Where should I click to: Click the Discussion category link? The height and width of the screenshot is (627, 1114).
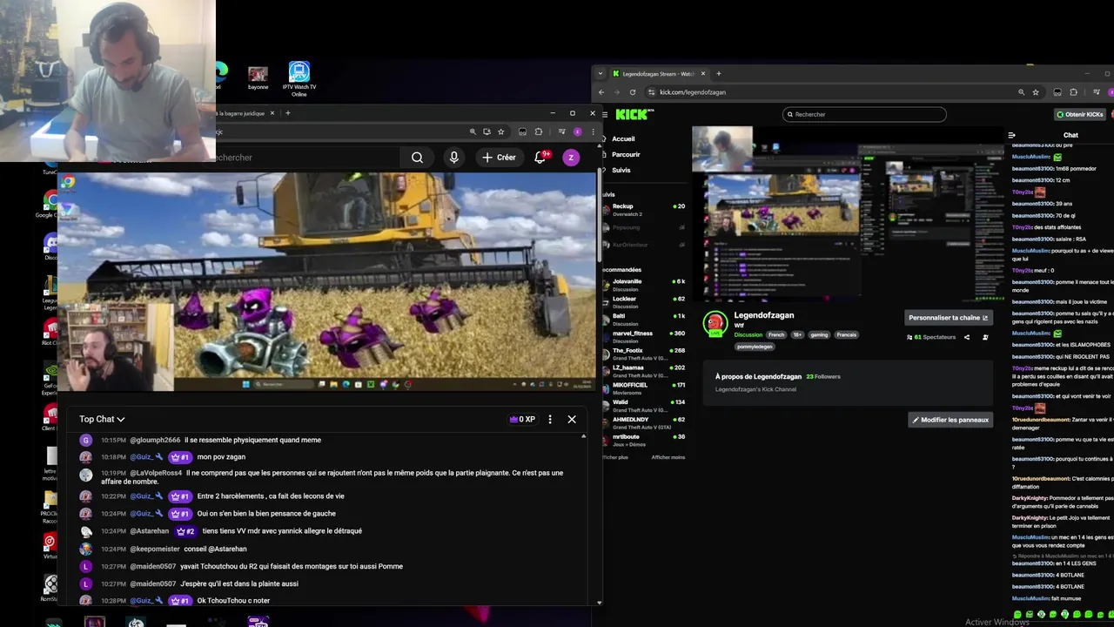coord(748,335)
